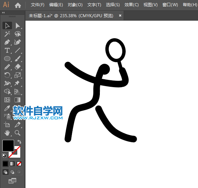Switch to the 未标题-1.ai document tab
This screenshot has width=198, height=188.
pyautogui.click(x=71, y=15)
